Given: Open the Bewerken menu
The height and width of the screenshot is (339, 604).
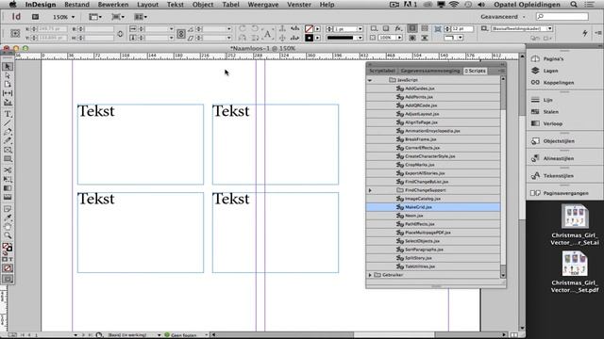Looking at the screenshot, I should (x=113, y=5).
